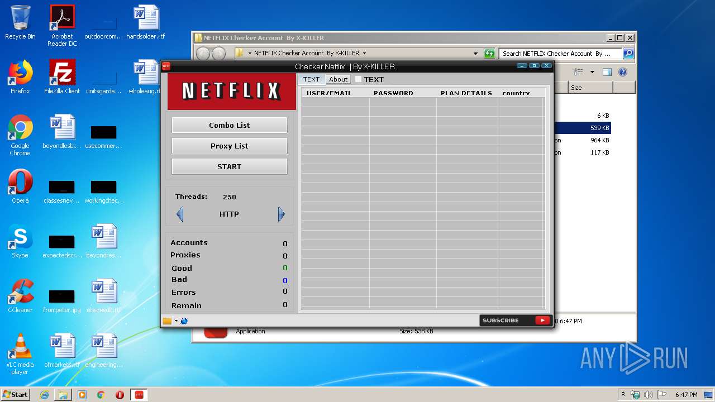
Task: Go back in the Explorer window
Action: point(203,54)
